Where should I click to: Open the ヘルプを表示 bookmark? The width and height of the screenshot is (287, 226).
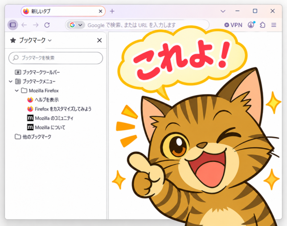[x=43, y=100]
